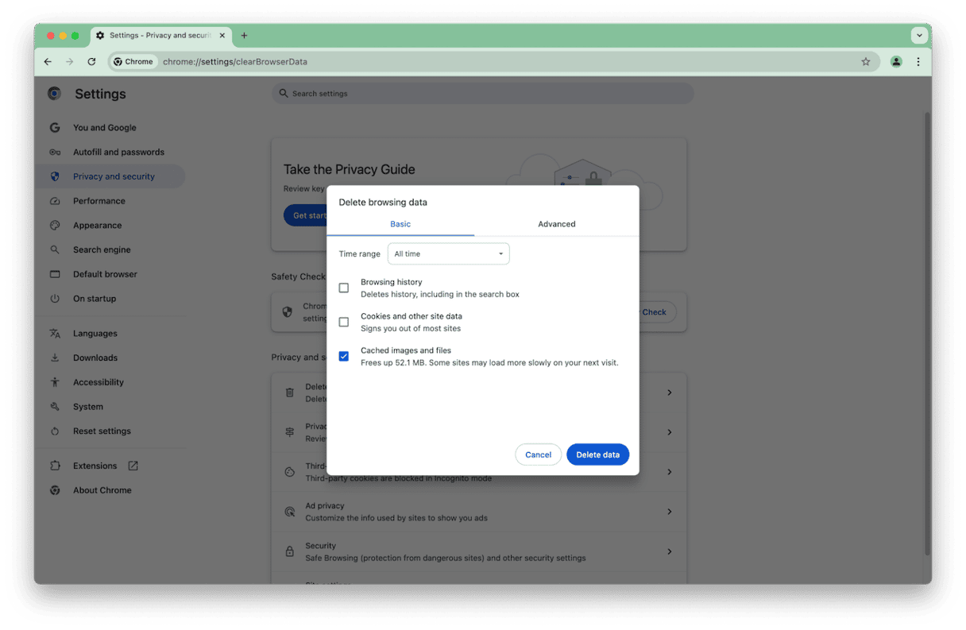This screenshot has height=630, width=966.
Task: Click the external link icon beside Extensions
Action: (133, 466)
